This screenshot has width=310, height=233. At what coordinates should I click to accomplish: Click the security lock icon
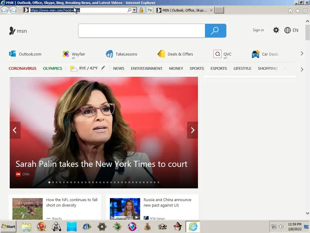click(141, 10)
